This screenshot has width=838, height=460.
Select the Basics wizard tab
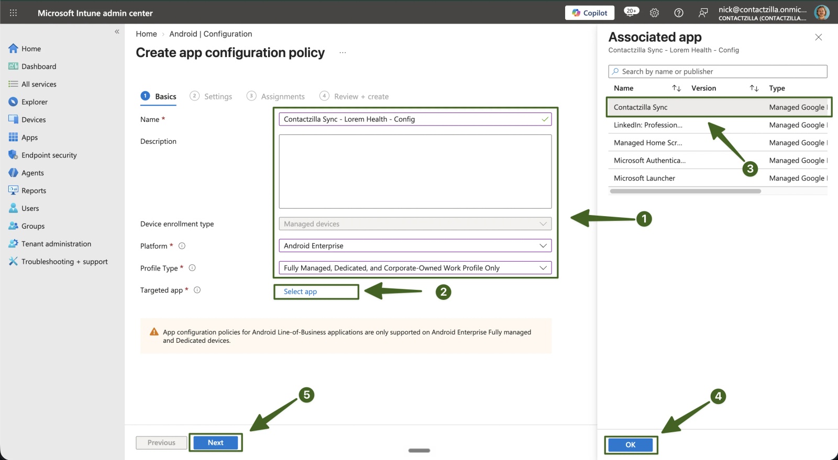click(x=159, y=96)
